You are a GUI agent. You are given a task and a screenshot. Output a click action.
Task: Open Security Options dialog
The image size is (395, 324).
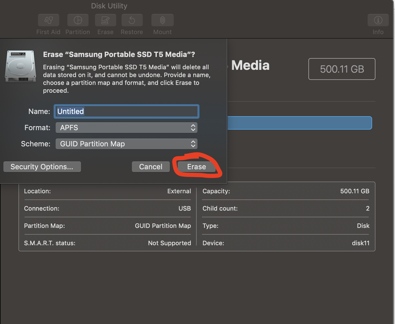42,166
